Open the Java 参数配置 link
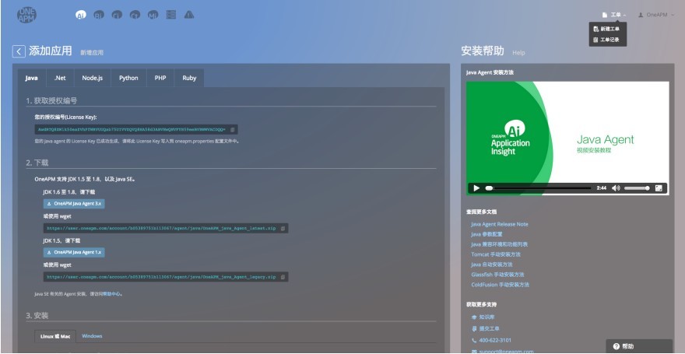The image size is (685, 354). pos(487,234)
